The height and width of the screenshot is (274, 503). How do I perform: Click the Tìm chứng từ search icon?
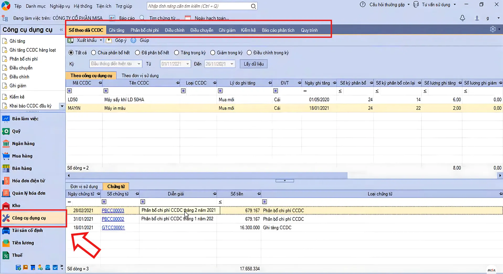(x=142, y=18)
